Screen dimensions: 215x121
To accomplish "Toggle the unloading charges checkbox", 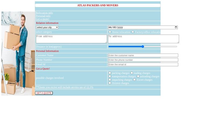I will point(138,76).
